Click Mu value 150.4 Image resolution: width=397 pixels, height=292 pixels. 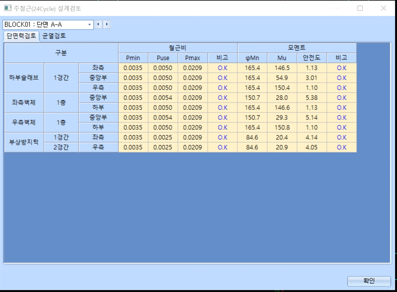coord(282,88)
